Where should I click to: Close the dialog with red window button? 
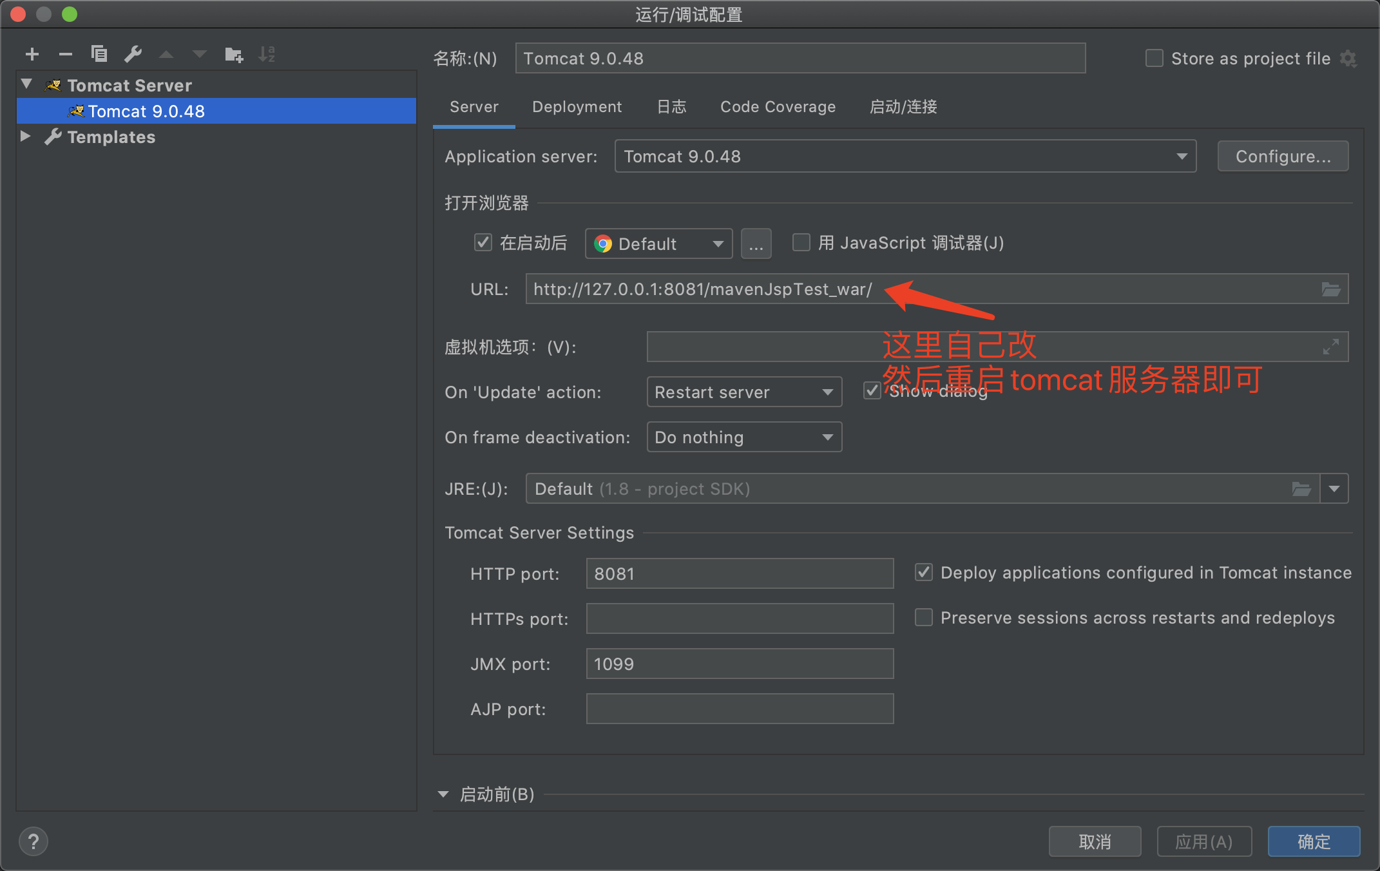click(x=18, y=14)
